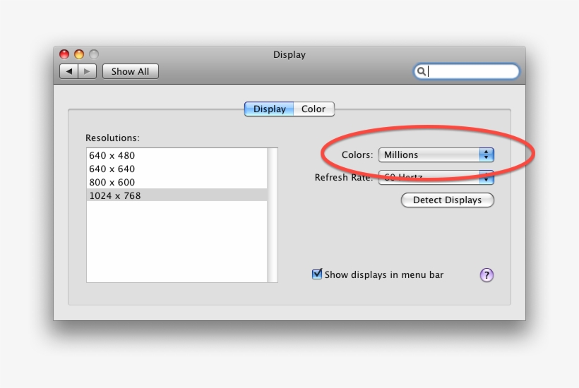This screenshot has height=388, width=579.
Task: Click the magnifying glass in the search field
Action: (x=421, y=71)
